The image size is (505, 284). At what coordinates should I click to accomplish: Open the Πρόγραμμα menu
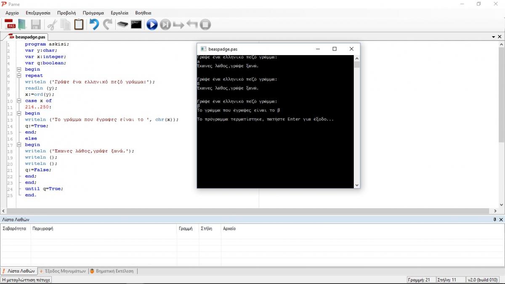coord(93,13)
